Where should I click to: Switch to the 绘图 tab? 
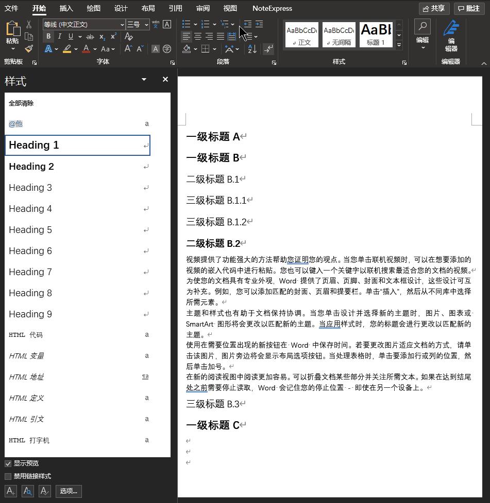pos(93,8)
